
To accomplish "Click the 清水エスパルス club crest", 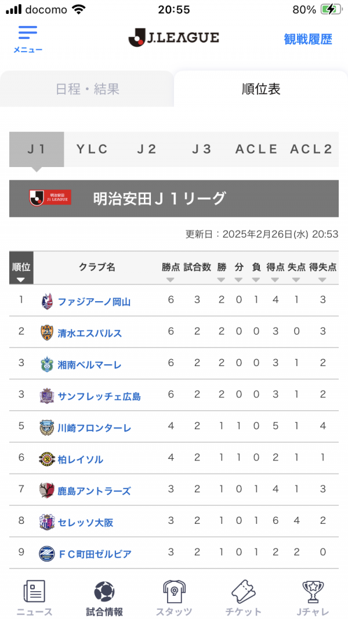I will point(46,332).
